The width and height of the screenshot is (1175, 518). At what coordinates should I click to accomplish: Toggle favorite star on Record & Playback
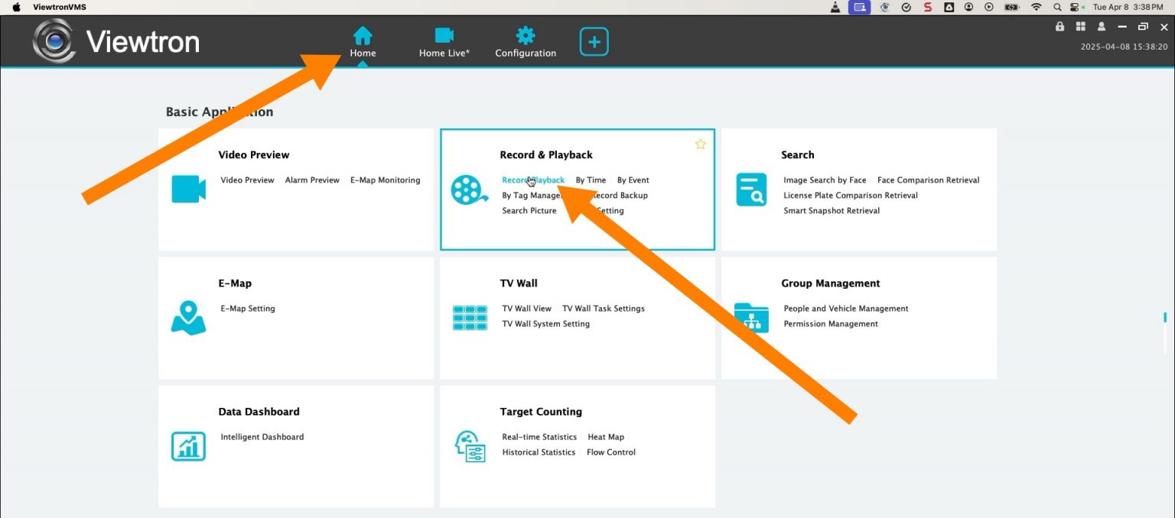click(x=700, y=144)
